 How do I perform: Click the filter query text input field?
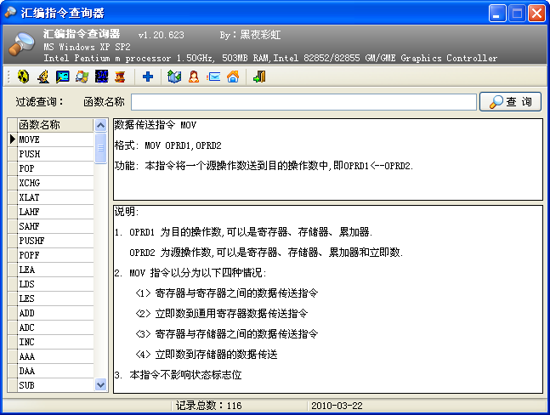pyautogui.click(x=303, y=102)
